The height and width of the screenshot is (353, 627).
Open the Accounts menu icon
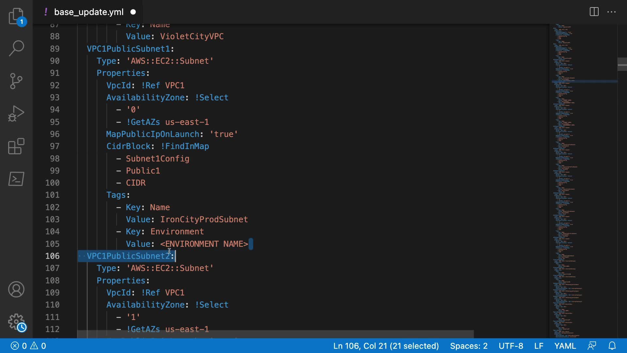16,289
